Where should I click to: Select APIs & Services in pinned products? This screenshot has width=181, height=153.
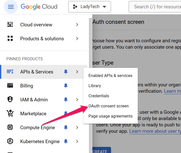(37, 72)
